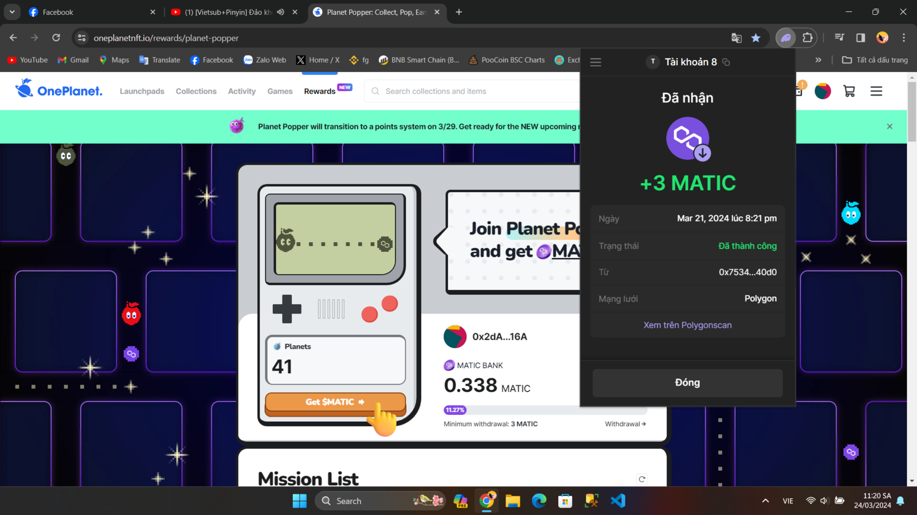
Task: Copy the Tài khoản 8 address
Action: pyautogui.click(x=726, y=62)
